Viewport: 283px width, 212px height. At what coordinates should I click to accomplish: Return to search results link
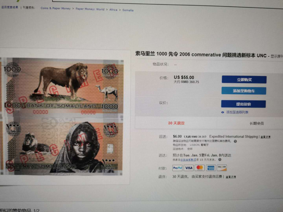[10, 7]
